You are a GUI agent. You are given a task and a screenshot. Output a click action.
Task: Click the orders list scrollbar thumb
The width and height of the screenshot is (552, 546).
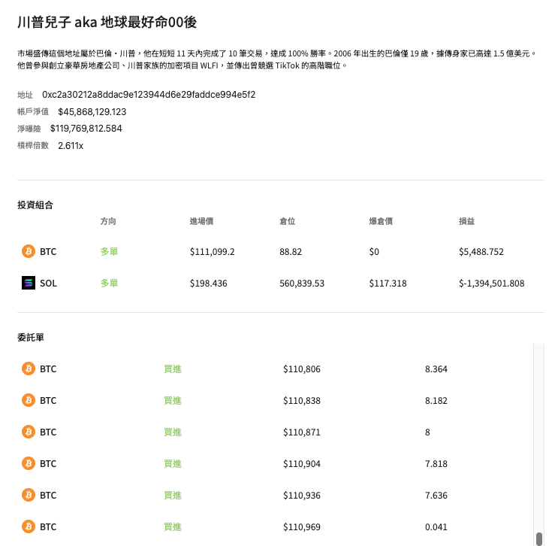click(x=538, y=538)
